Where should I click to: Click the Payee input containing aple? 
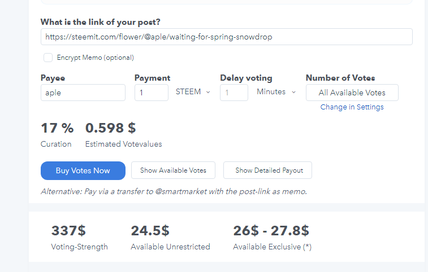coord(83,93)
